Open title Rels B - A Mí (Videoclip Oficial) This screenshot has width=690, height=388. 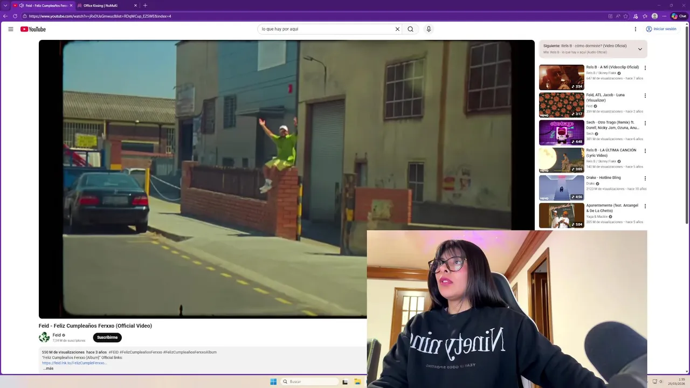[x=612, y=67]
